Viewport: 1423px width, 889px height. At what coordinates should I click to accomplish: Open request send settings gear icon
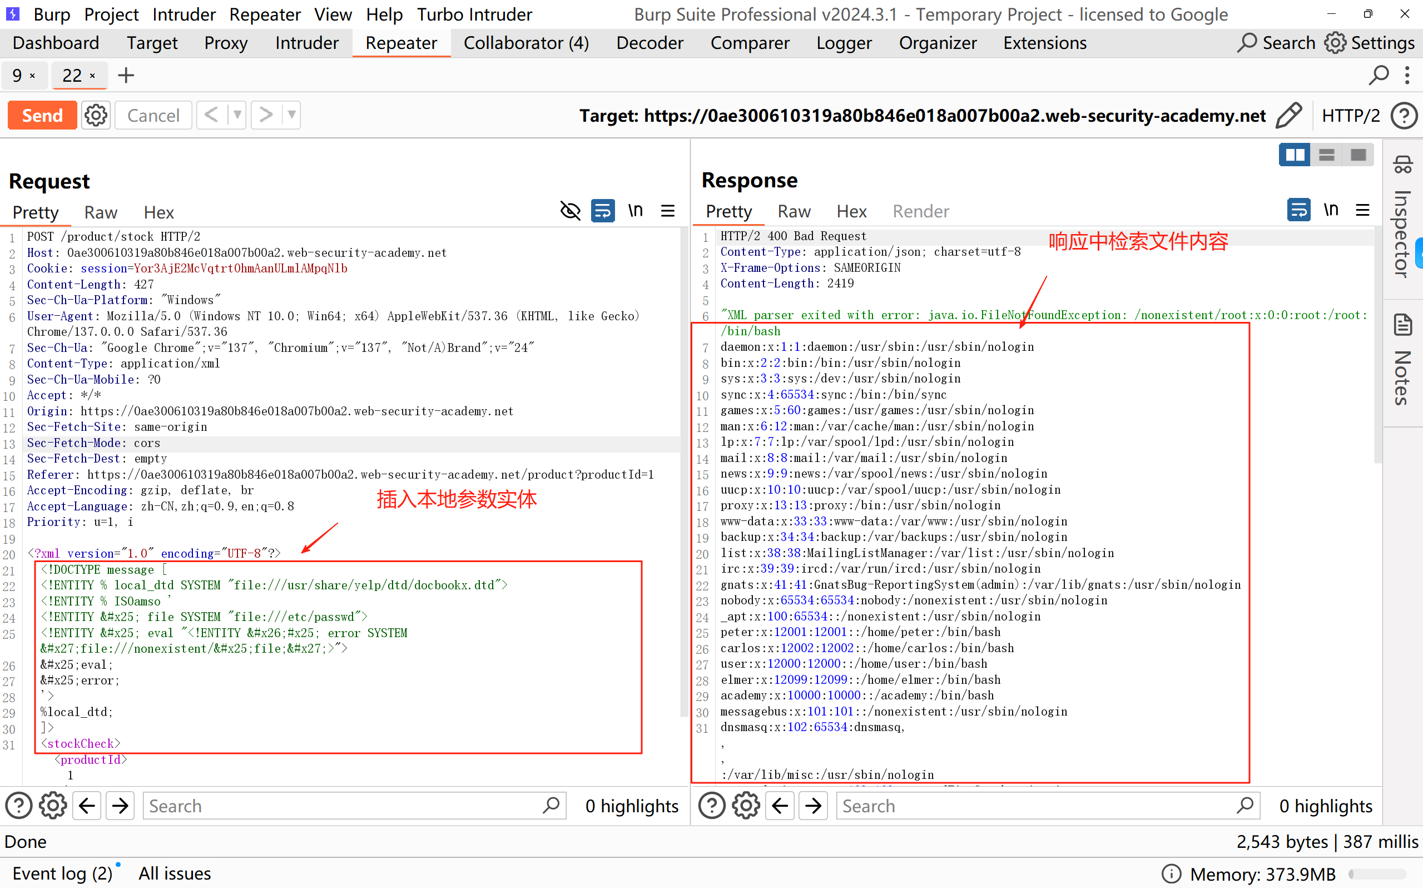point(96,115)
